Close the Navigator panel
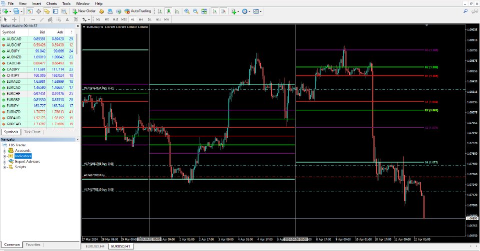The image size is (480, 251). [x=78, y=140]
